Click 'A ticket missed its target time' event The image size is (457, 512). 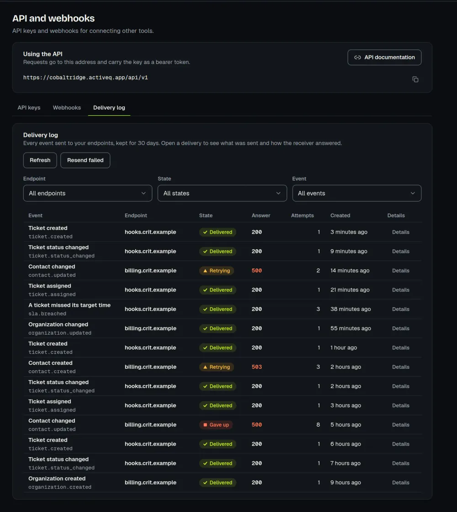pyautogui.click(x=69, y=305)
